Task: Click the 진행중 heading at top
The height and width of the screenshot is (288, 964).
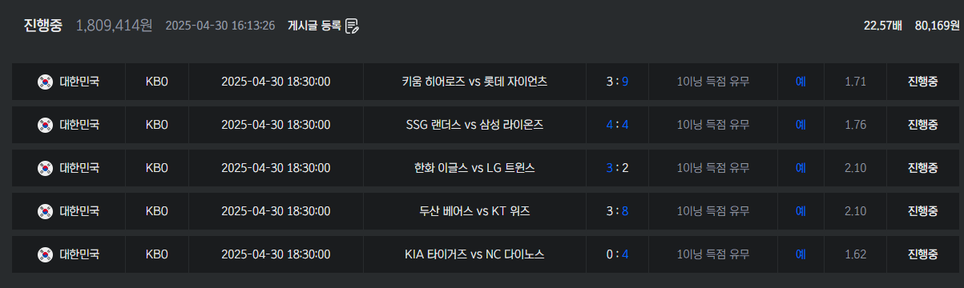Action: (44, 26)
